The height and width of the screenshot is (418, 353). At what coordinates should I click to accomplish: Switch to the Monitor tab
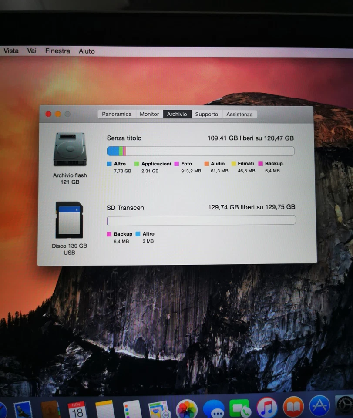click(x=149, y=114)
